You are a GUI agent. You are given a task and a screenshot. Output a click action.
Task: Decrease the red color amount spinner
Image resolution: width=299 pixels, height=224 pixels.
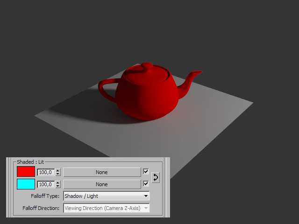click(x=58, y=174)
